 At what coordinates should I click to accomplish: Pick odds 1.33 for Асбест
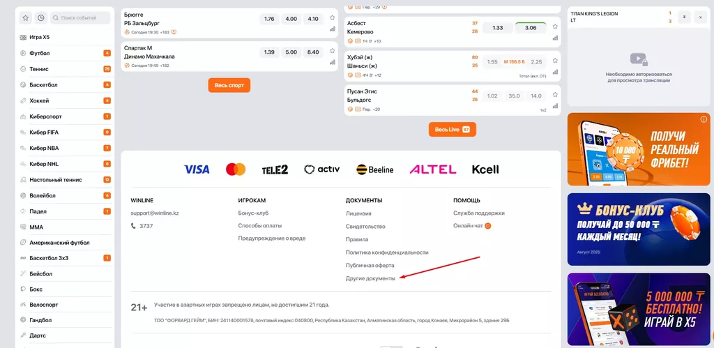pos(498,28)
